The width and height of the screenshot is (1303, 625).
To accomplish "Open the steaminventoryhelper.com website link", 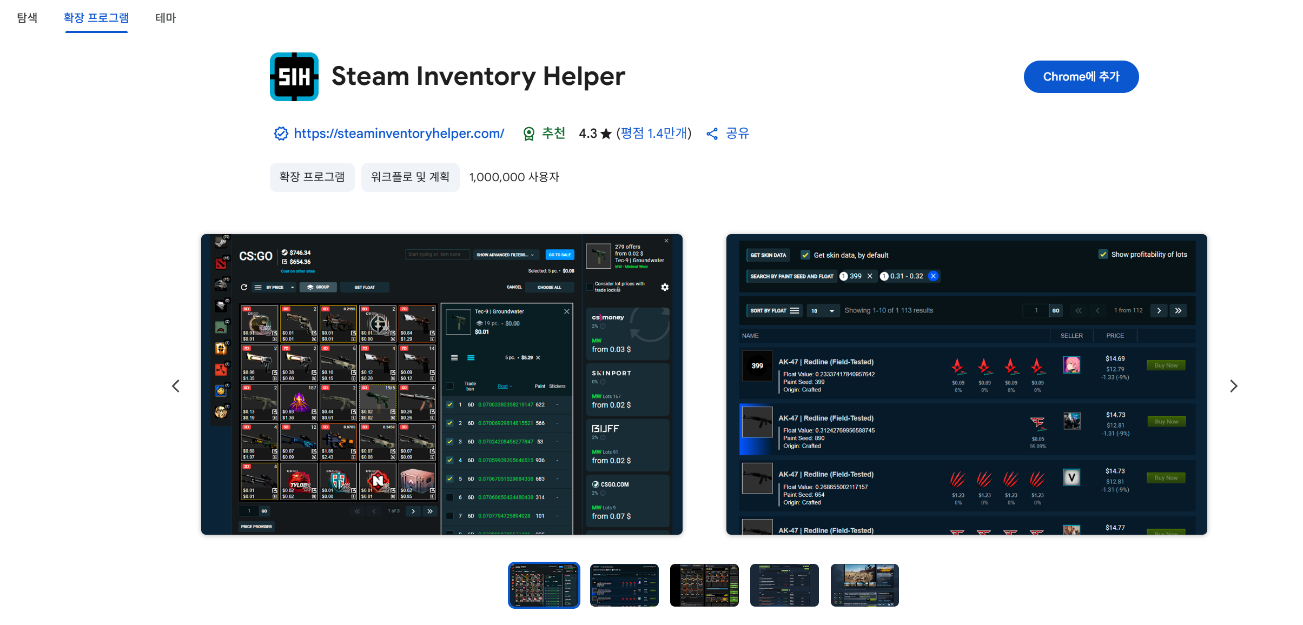I will (399, 134).
